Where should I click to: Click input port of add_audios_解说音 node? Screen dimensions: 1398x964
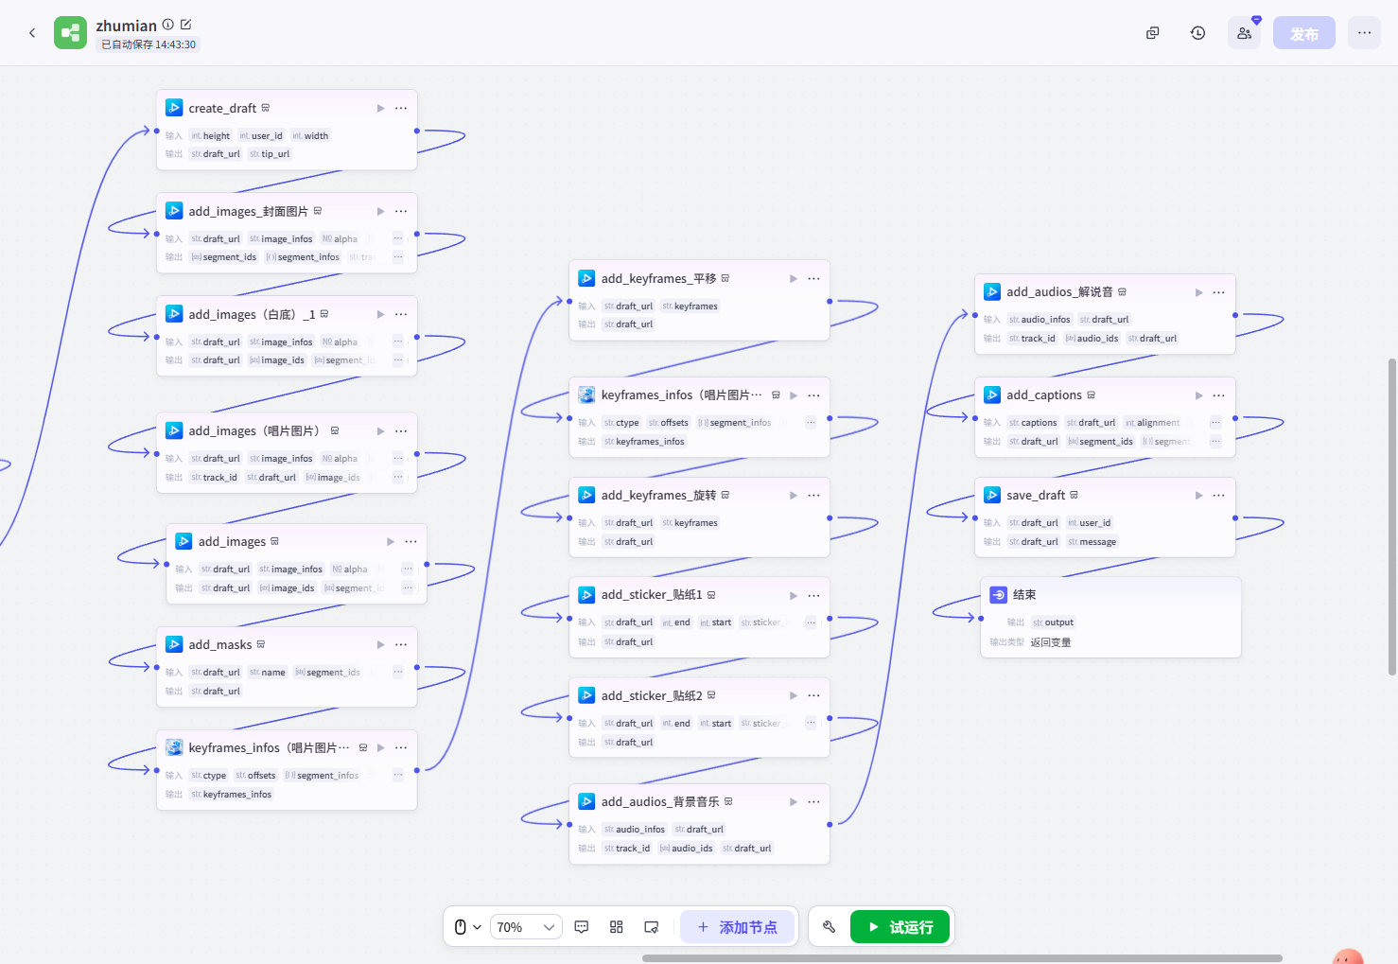point(975,315)
